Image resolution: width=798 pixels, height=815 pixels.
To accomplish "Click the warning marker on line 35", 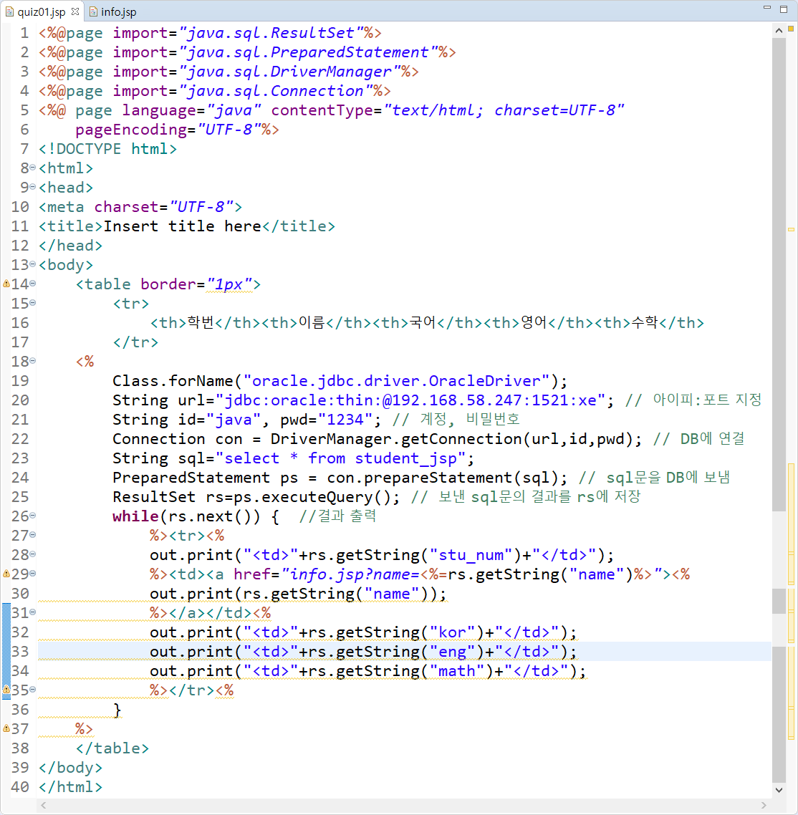I will pyautogui.click(x=6, y=690).
